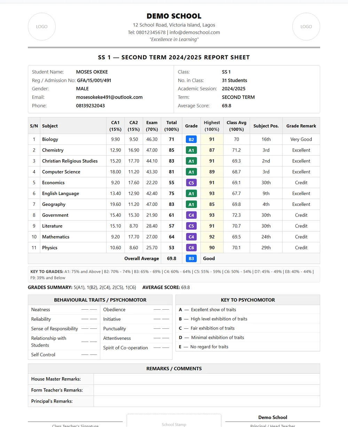Click the Subject Pos. column header
Viewport: 348px width, 427px height.
(266, 126)
